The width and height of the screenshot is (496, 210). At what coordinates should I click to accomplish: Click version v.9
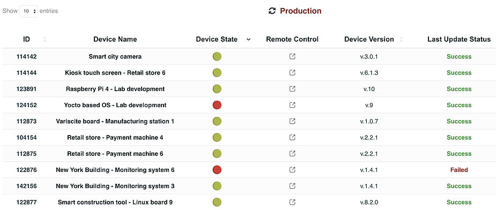[x=369, y=105]
